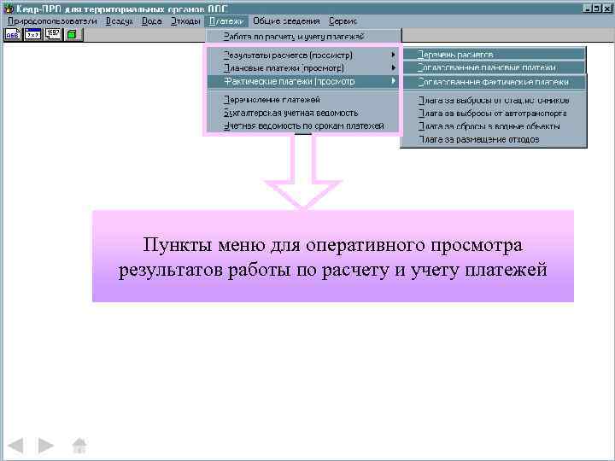Open the Общие сведения menu

point(286,21)
